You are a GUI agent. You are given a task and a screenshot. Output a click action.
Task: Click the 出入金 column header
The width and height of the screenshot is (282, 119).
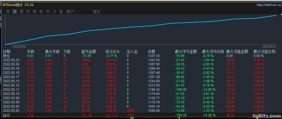[132, 52]
